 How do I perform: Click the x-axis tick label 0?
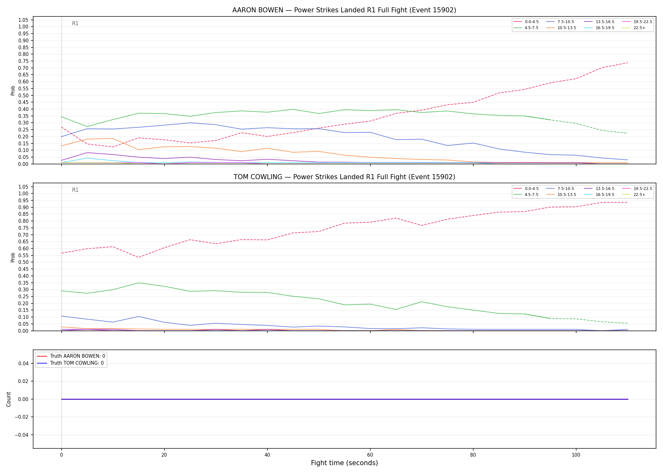61,455
